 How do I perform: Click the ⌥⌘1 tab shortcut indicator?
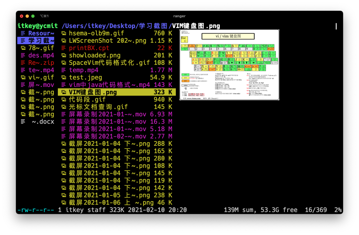tap(44, 16)
